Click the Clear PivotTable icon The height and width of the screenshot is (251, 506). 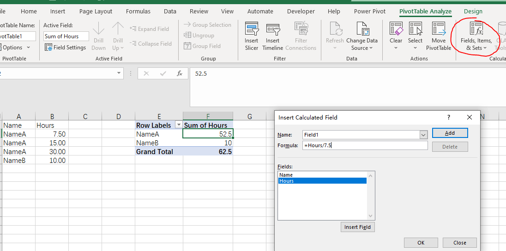tap(396, 29)
